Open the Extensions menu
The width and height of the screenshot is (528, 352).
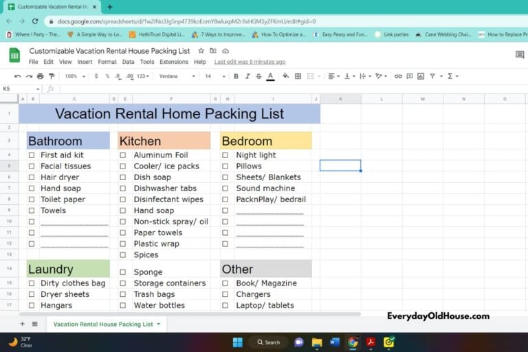click(x=174, y=62)
